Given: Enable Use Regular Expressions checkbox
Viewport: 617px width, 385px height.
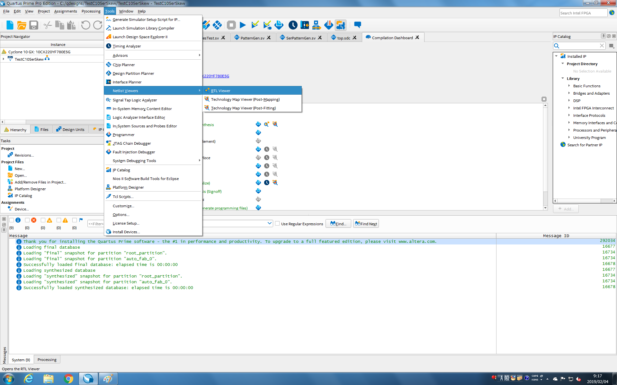Looking at the screenshot, I should (277, 224).
